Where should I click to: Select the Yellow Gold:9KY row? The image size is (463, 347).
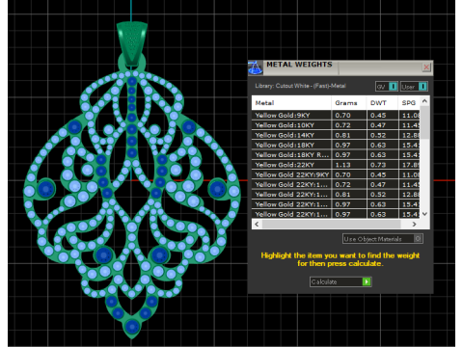click(336, 116)
